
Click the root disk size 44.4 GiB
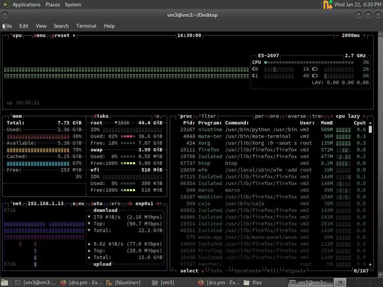coord(150,123)
